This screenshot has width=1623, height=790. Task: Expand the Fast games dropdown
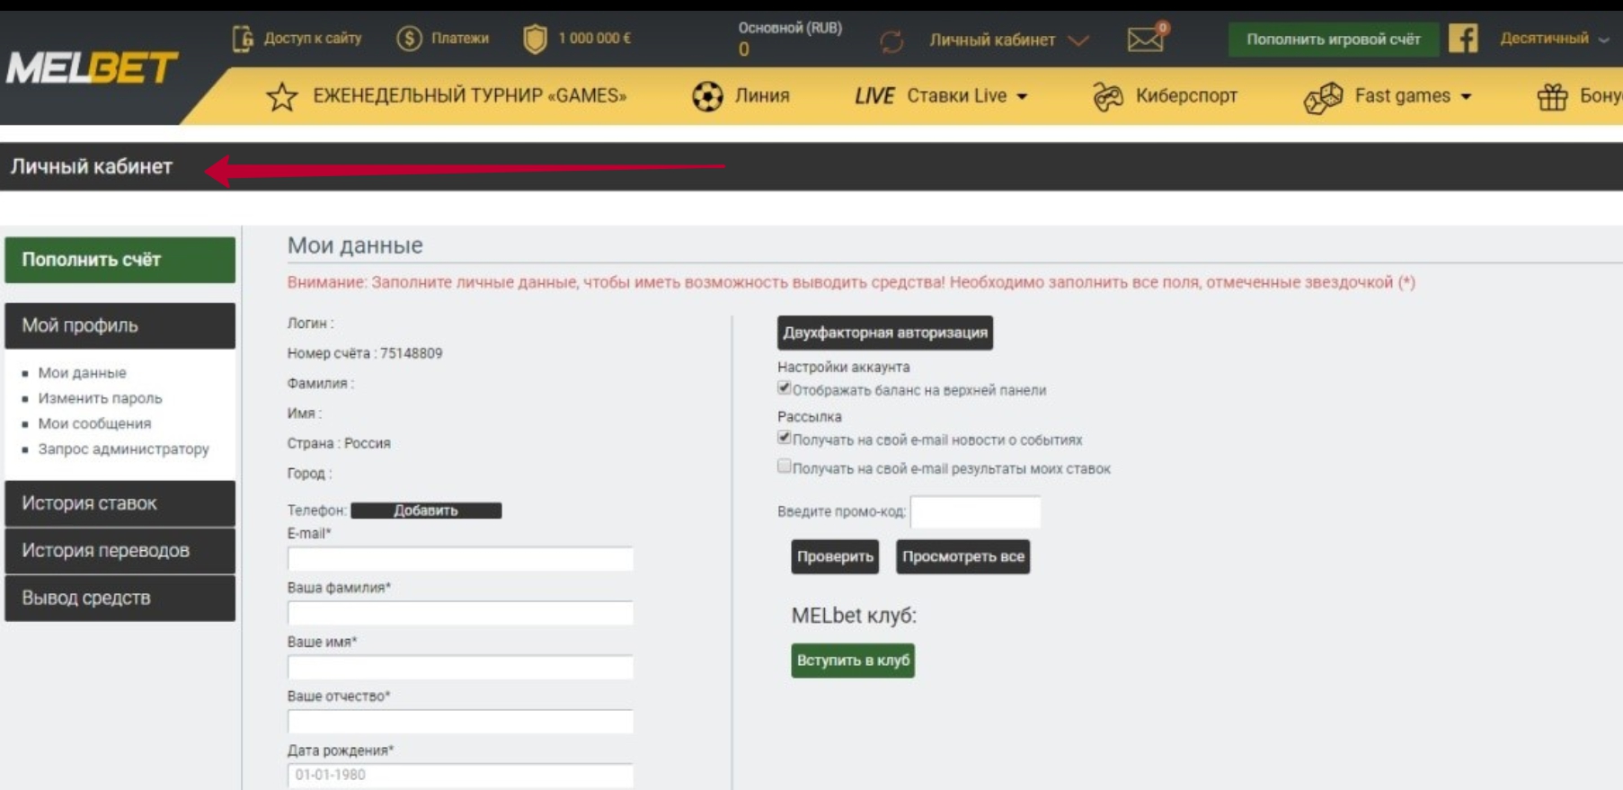(x=1413, y=96)
